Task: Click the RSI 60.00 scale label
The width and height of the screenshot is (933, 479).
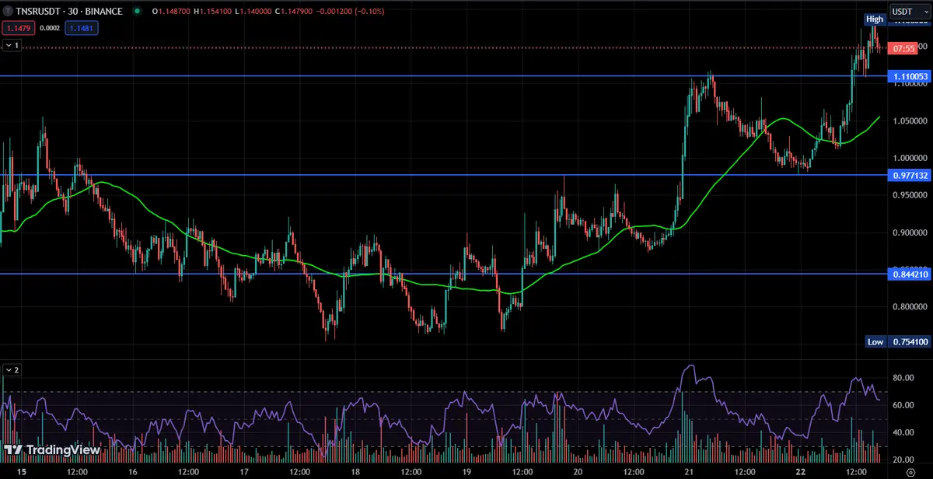Action: click(x=903, y=405)
